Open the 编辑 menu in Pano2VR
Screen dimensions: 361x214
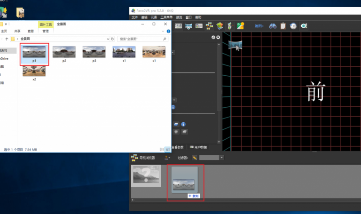pyautogui.click(x=144, y=17)
